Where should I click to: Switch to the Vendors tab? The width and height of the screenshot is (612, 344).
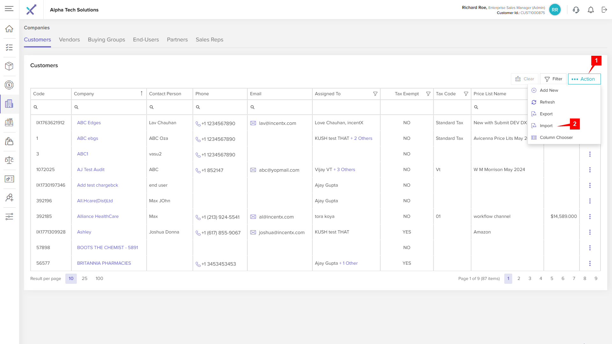tap(69, 40)
